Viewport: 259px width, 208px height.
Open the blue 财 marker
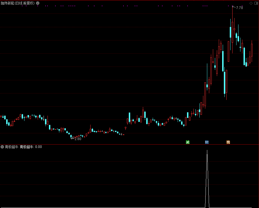[207, 142]
